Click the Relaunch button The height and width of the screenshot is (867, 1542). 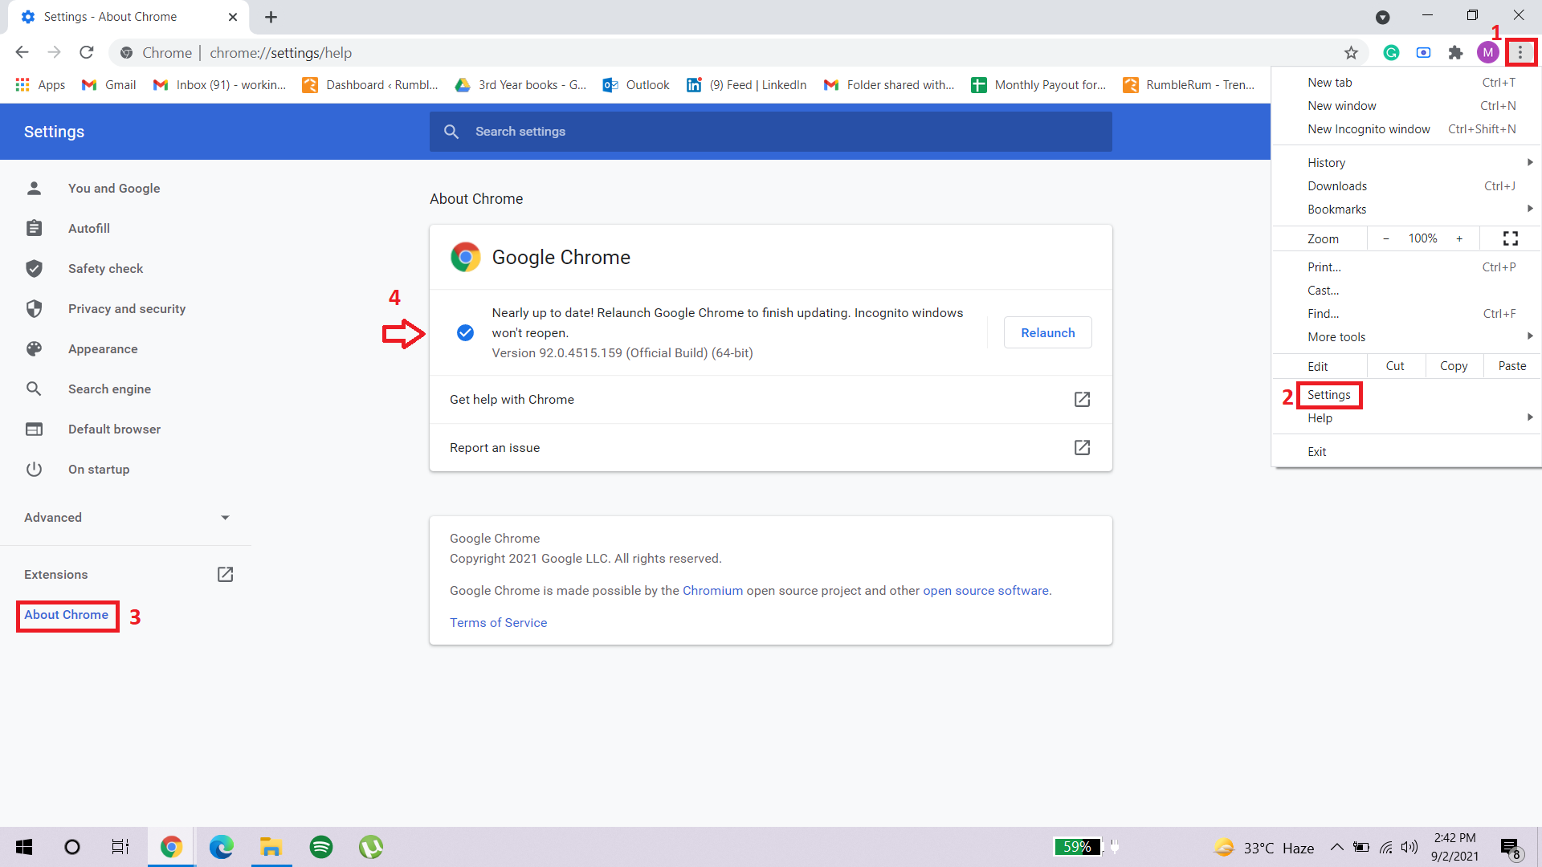(x=1048, y=332)
